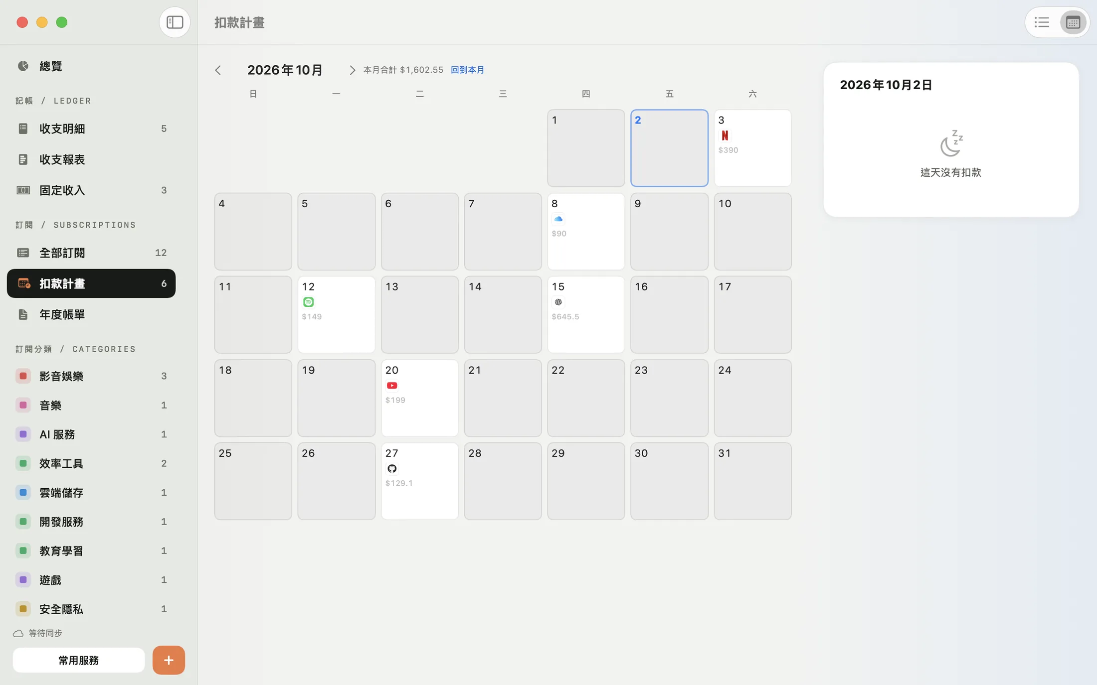Click the $390 amount on day 3
Viewport: 1097px width, 685px height.
pyautogui.click(x=728, y=150)
